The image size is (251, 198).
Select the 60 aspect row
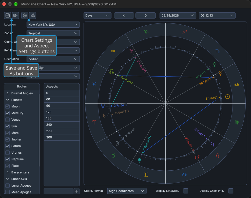62,99
